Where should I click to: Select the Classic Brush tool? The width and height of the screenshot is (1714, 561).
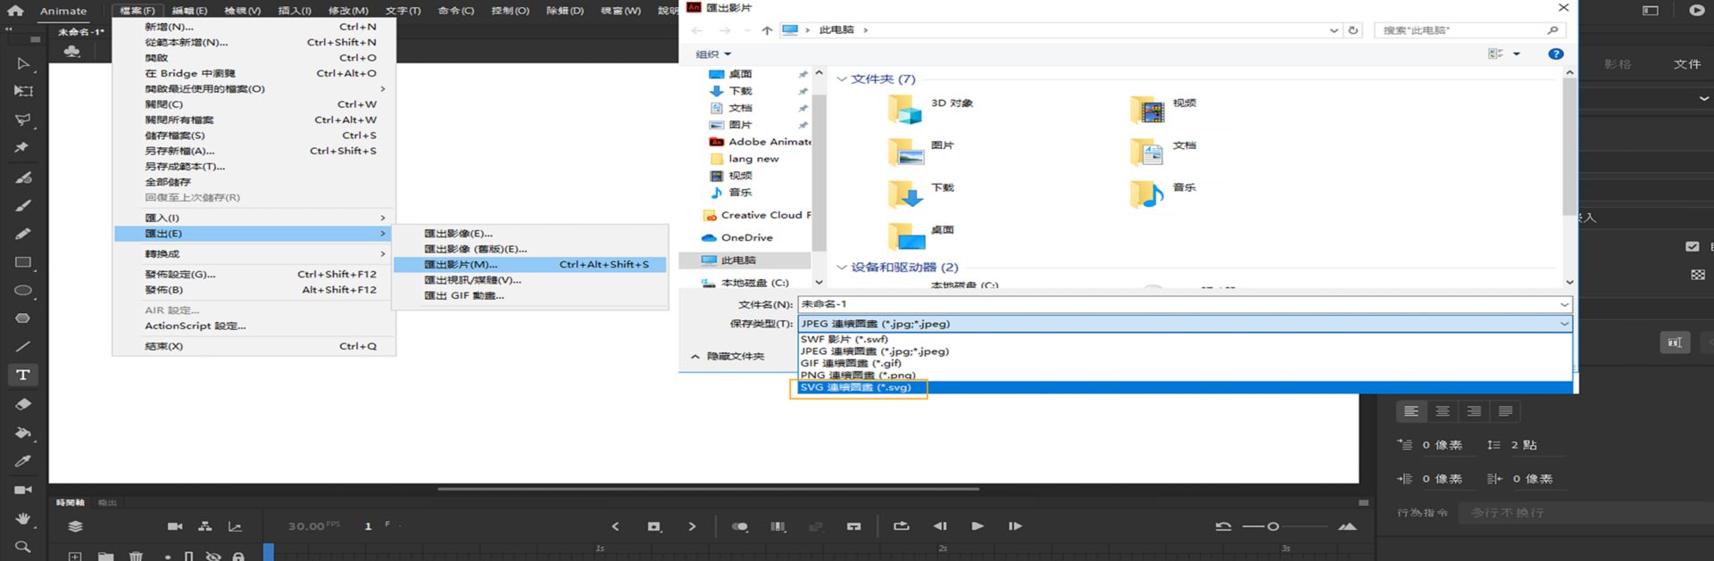point(23,205)
